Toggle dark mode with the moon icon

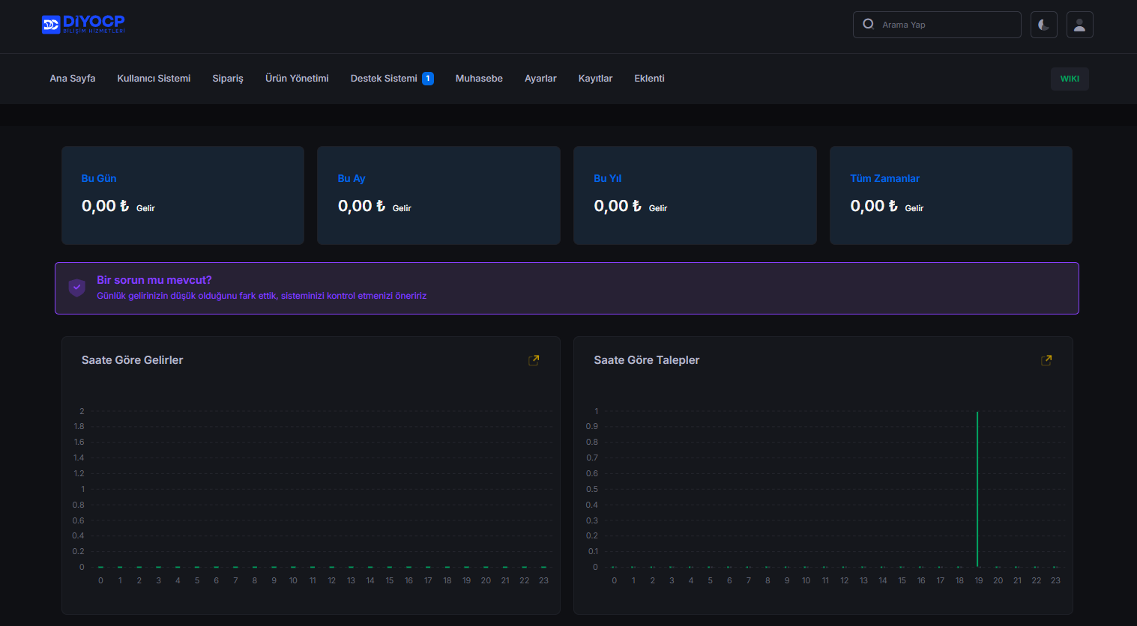click(x=1043, y=25)
